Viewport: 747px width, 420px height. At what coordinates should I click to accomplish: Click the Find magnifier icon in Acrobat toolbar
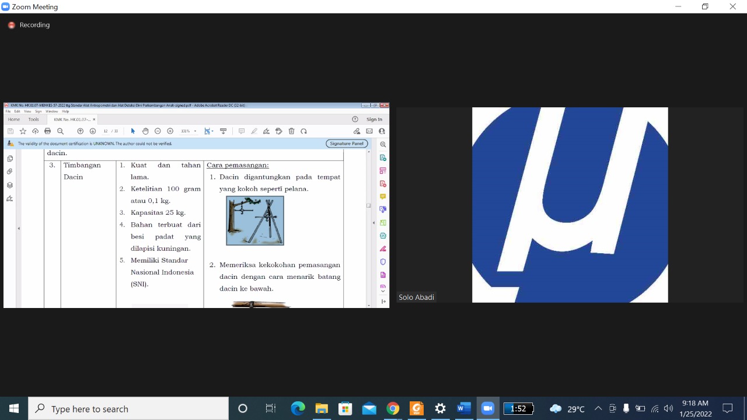[60, 131]
